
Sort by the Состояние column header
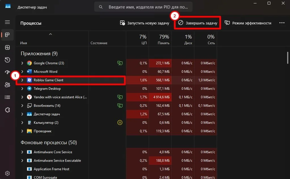point(107,39)
